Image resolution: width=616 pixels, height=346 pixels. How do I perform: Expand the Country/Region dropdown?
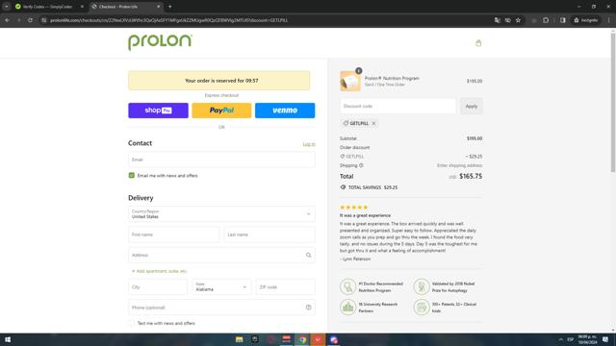(x=221, y=214)
